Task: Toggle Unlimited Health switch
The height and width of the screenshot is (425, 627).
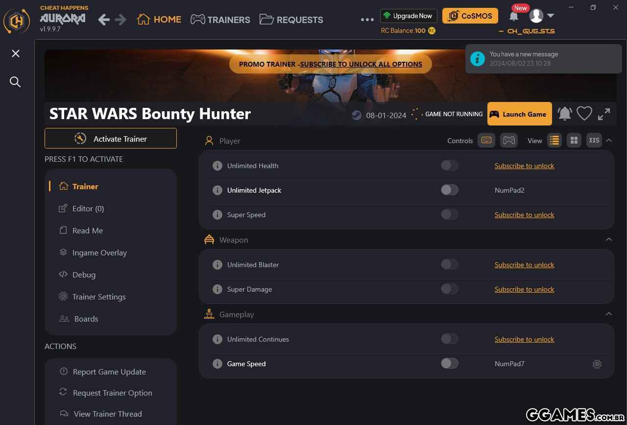Action: pyautogui.click(x=450, y=165)
